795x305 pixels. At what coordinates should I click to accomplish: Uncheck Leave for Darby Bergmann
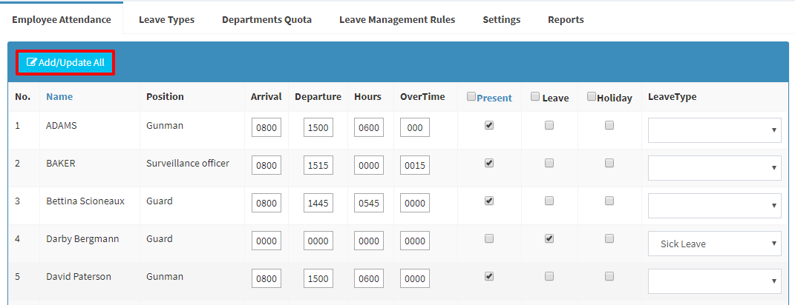(549, 238)
